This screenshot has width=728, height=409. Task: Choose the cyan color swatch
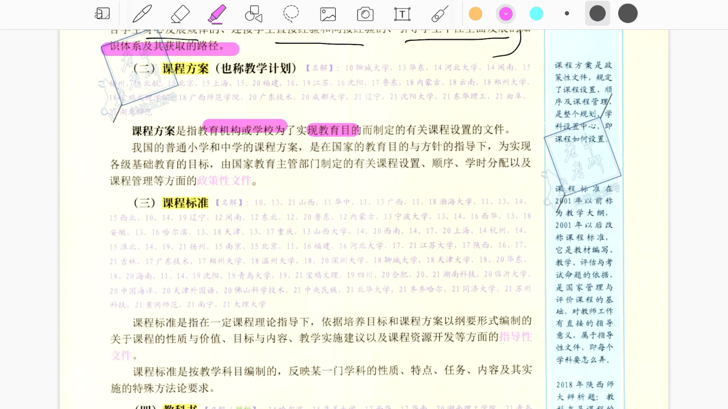(536, 14)
